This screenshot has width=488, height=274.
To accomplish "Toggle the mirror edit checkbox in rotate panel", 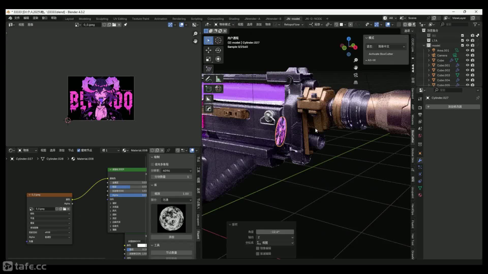I will coord(258,248).
